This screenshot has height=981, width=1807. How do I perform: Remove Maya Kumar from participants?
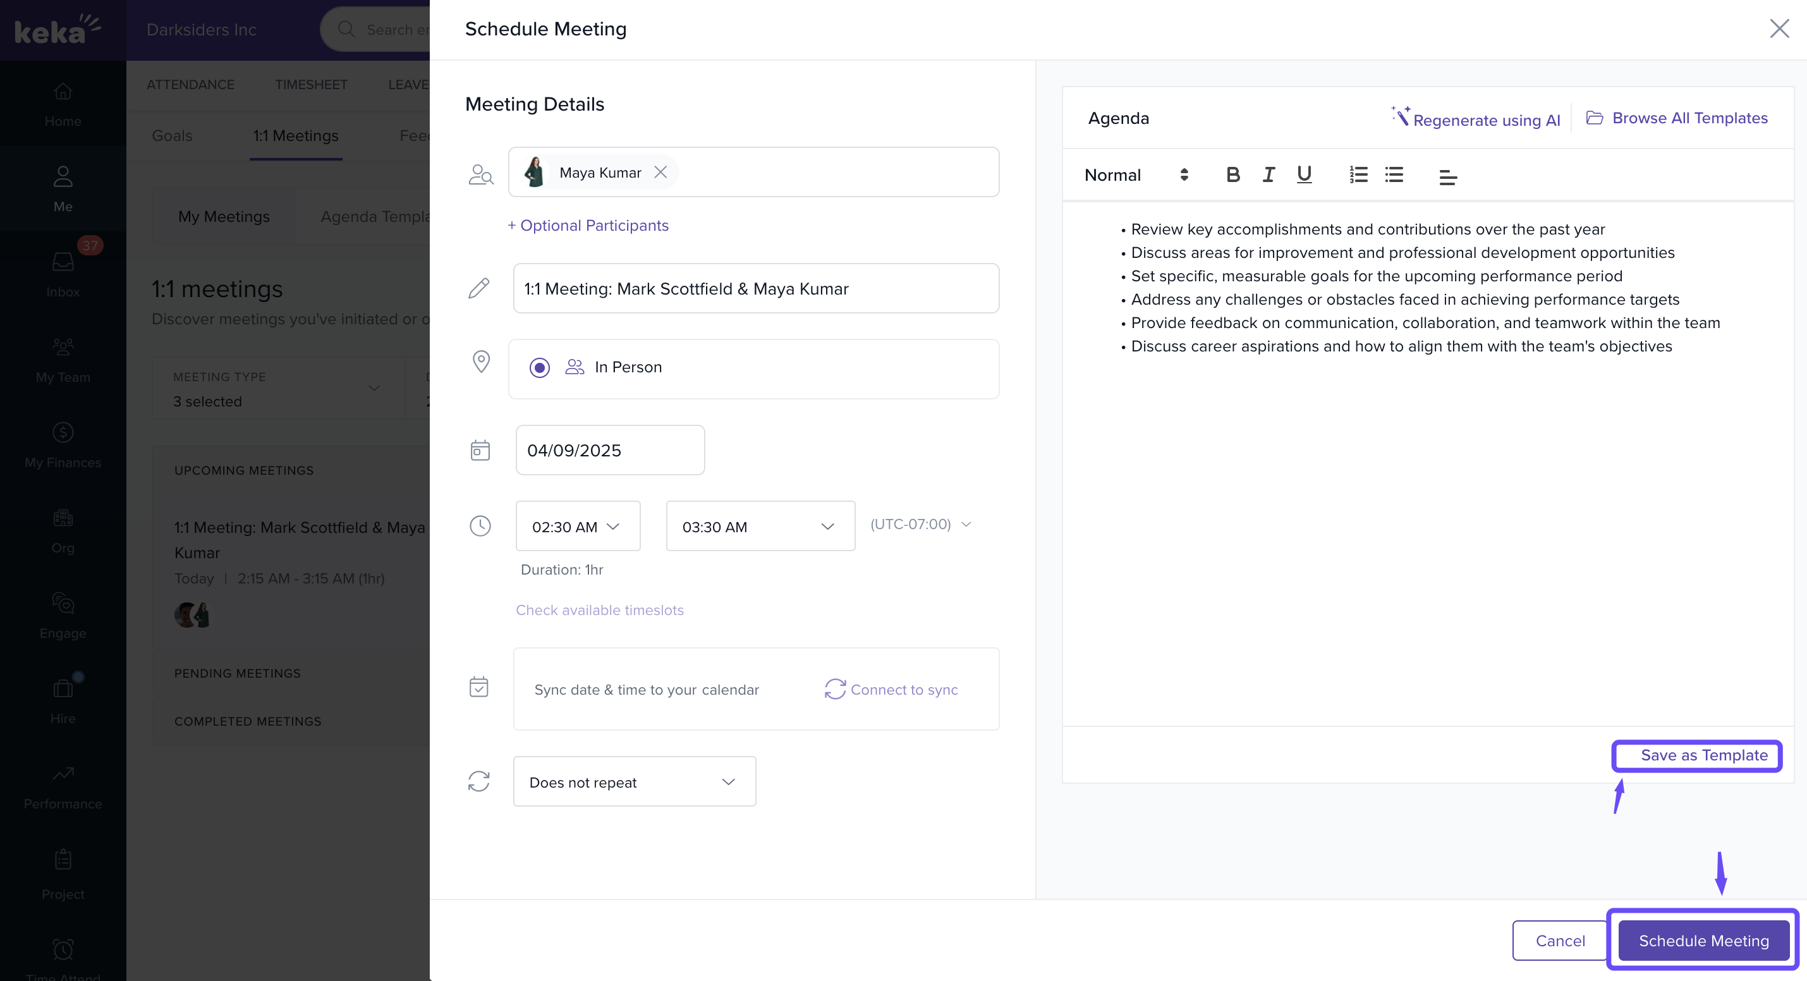point(660,172)
